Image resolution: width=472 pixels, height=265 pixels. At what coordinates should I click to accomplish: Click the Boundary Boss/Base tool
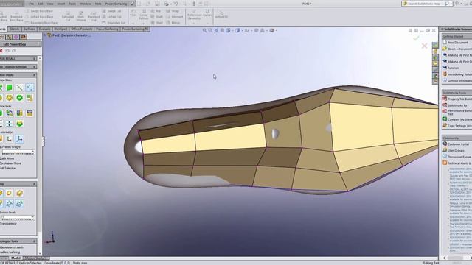click(x=41, y=23)
